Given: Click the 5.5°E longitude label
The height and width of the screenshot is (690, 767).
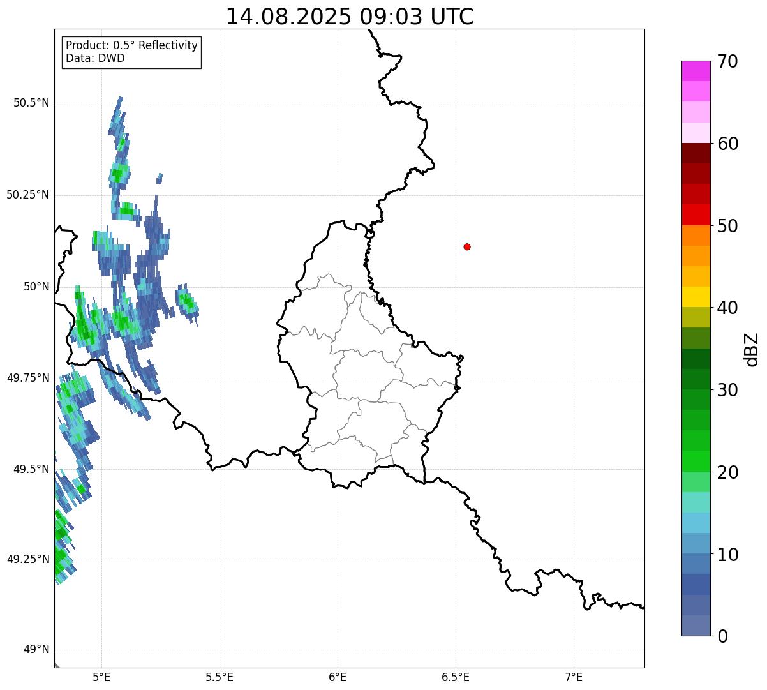Looking at the screenshot, I should [220, 677].
